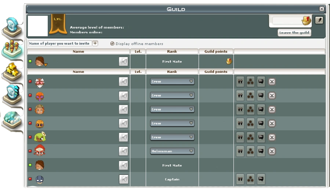
Task: Select the red-haired Helmsman avatar
Action: pyautogui.click(x=40, y=150)
